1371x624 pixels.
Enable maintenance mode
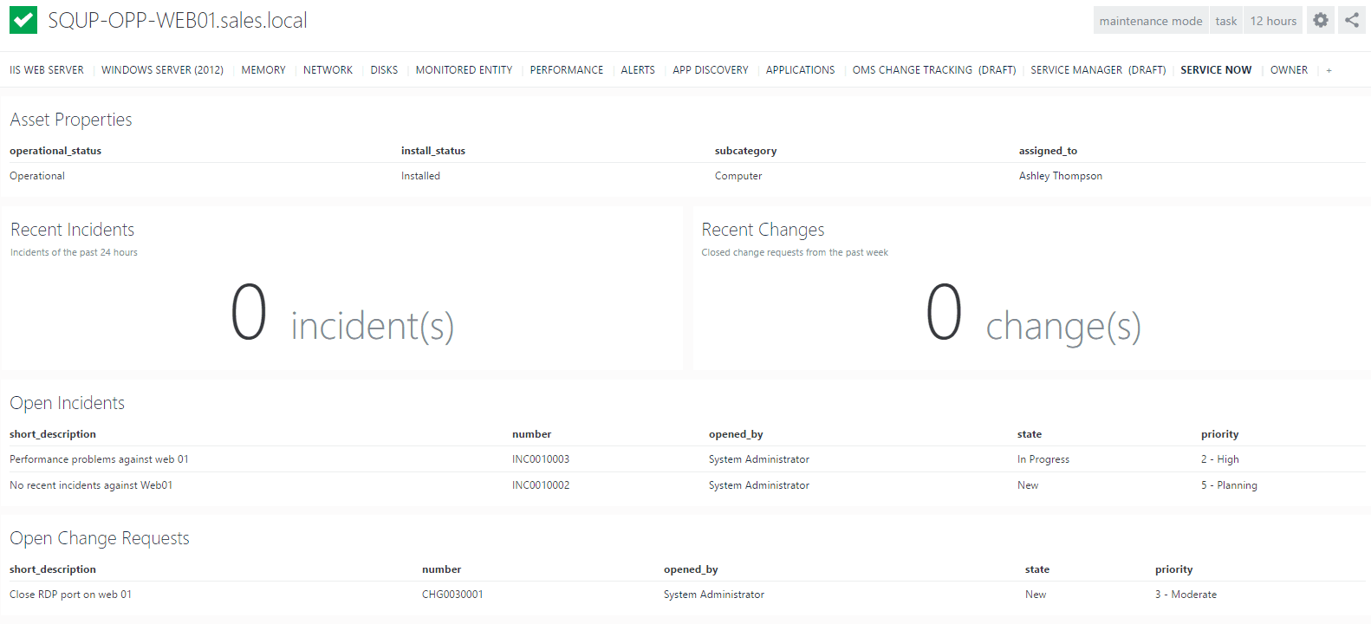[1151, 21]
